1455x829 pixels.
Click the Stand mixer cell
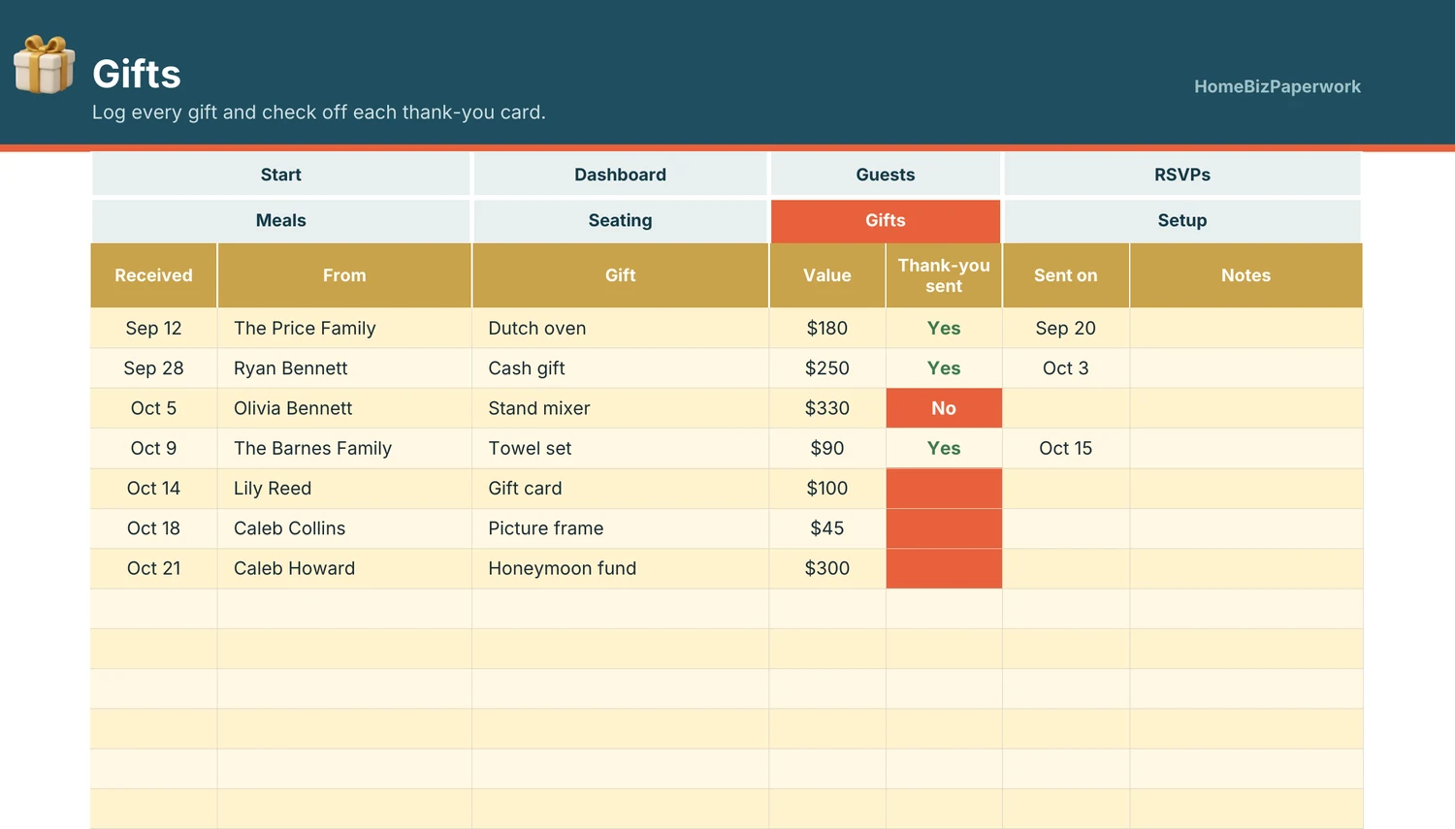(621, 408)
